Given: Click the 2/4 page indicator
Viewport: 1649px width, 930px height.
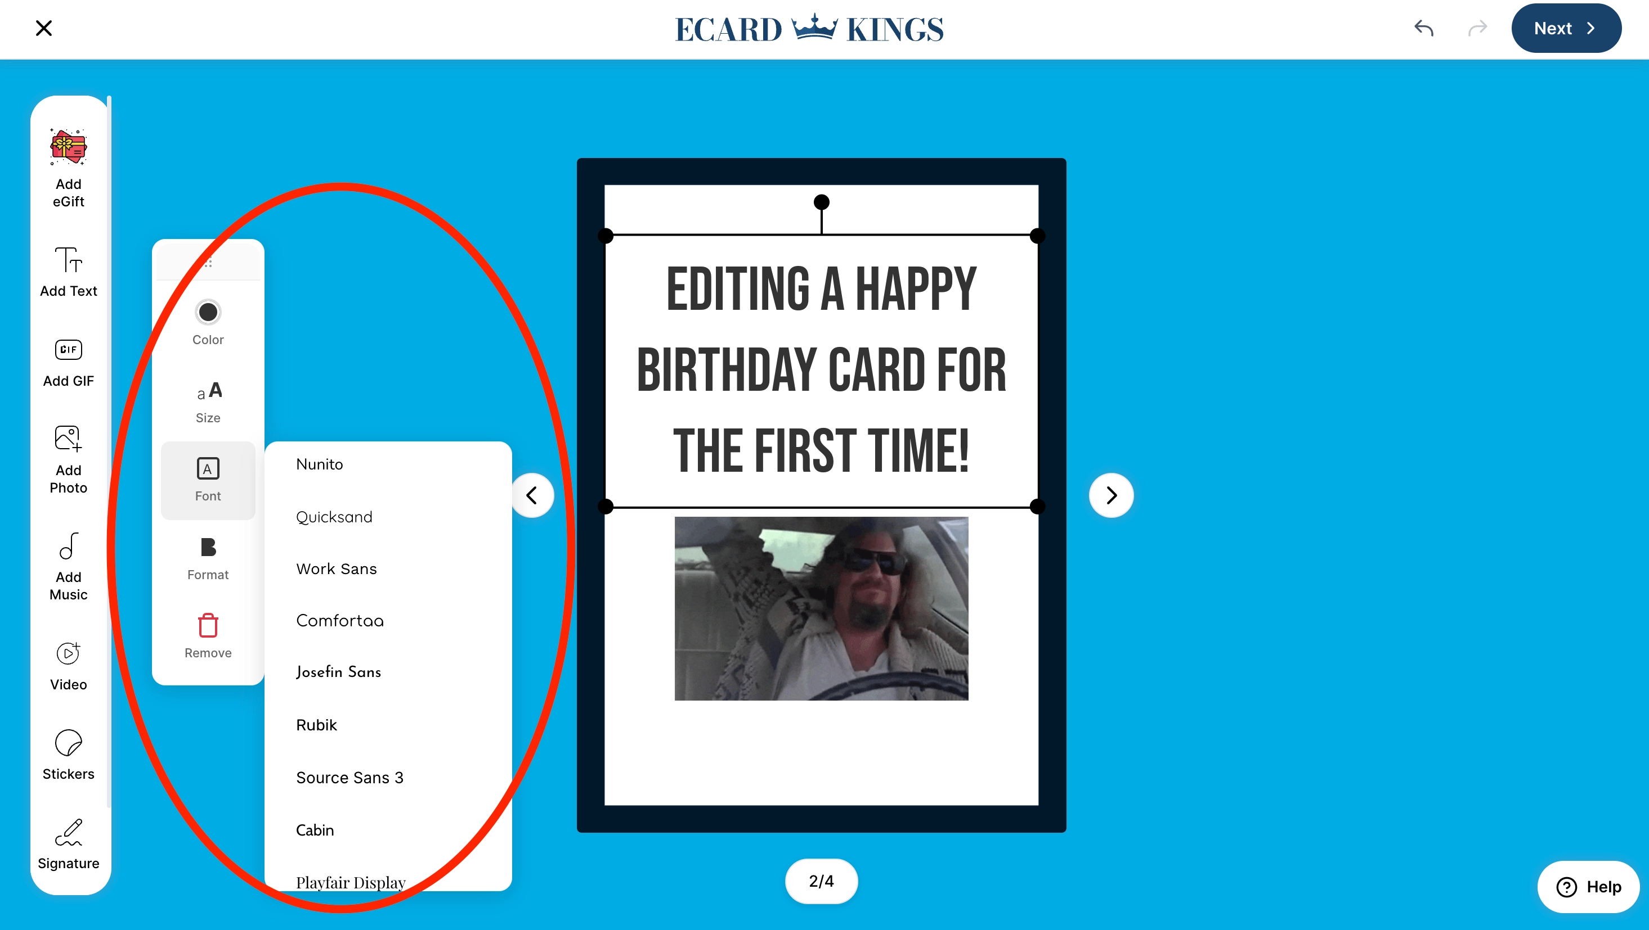Looking at the screenshot, I should click(821, 882).
